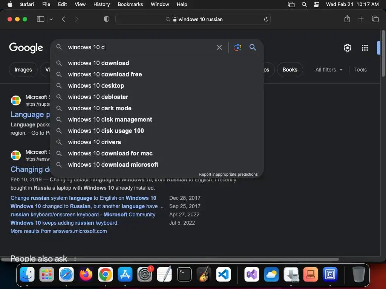This screenshot has height=289, width=386.
Task: Open the Safari menu
Action: 27,5
